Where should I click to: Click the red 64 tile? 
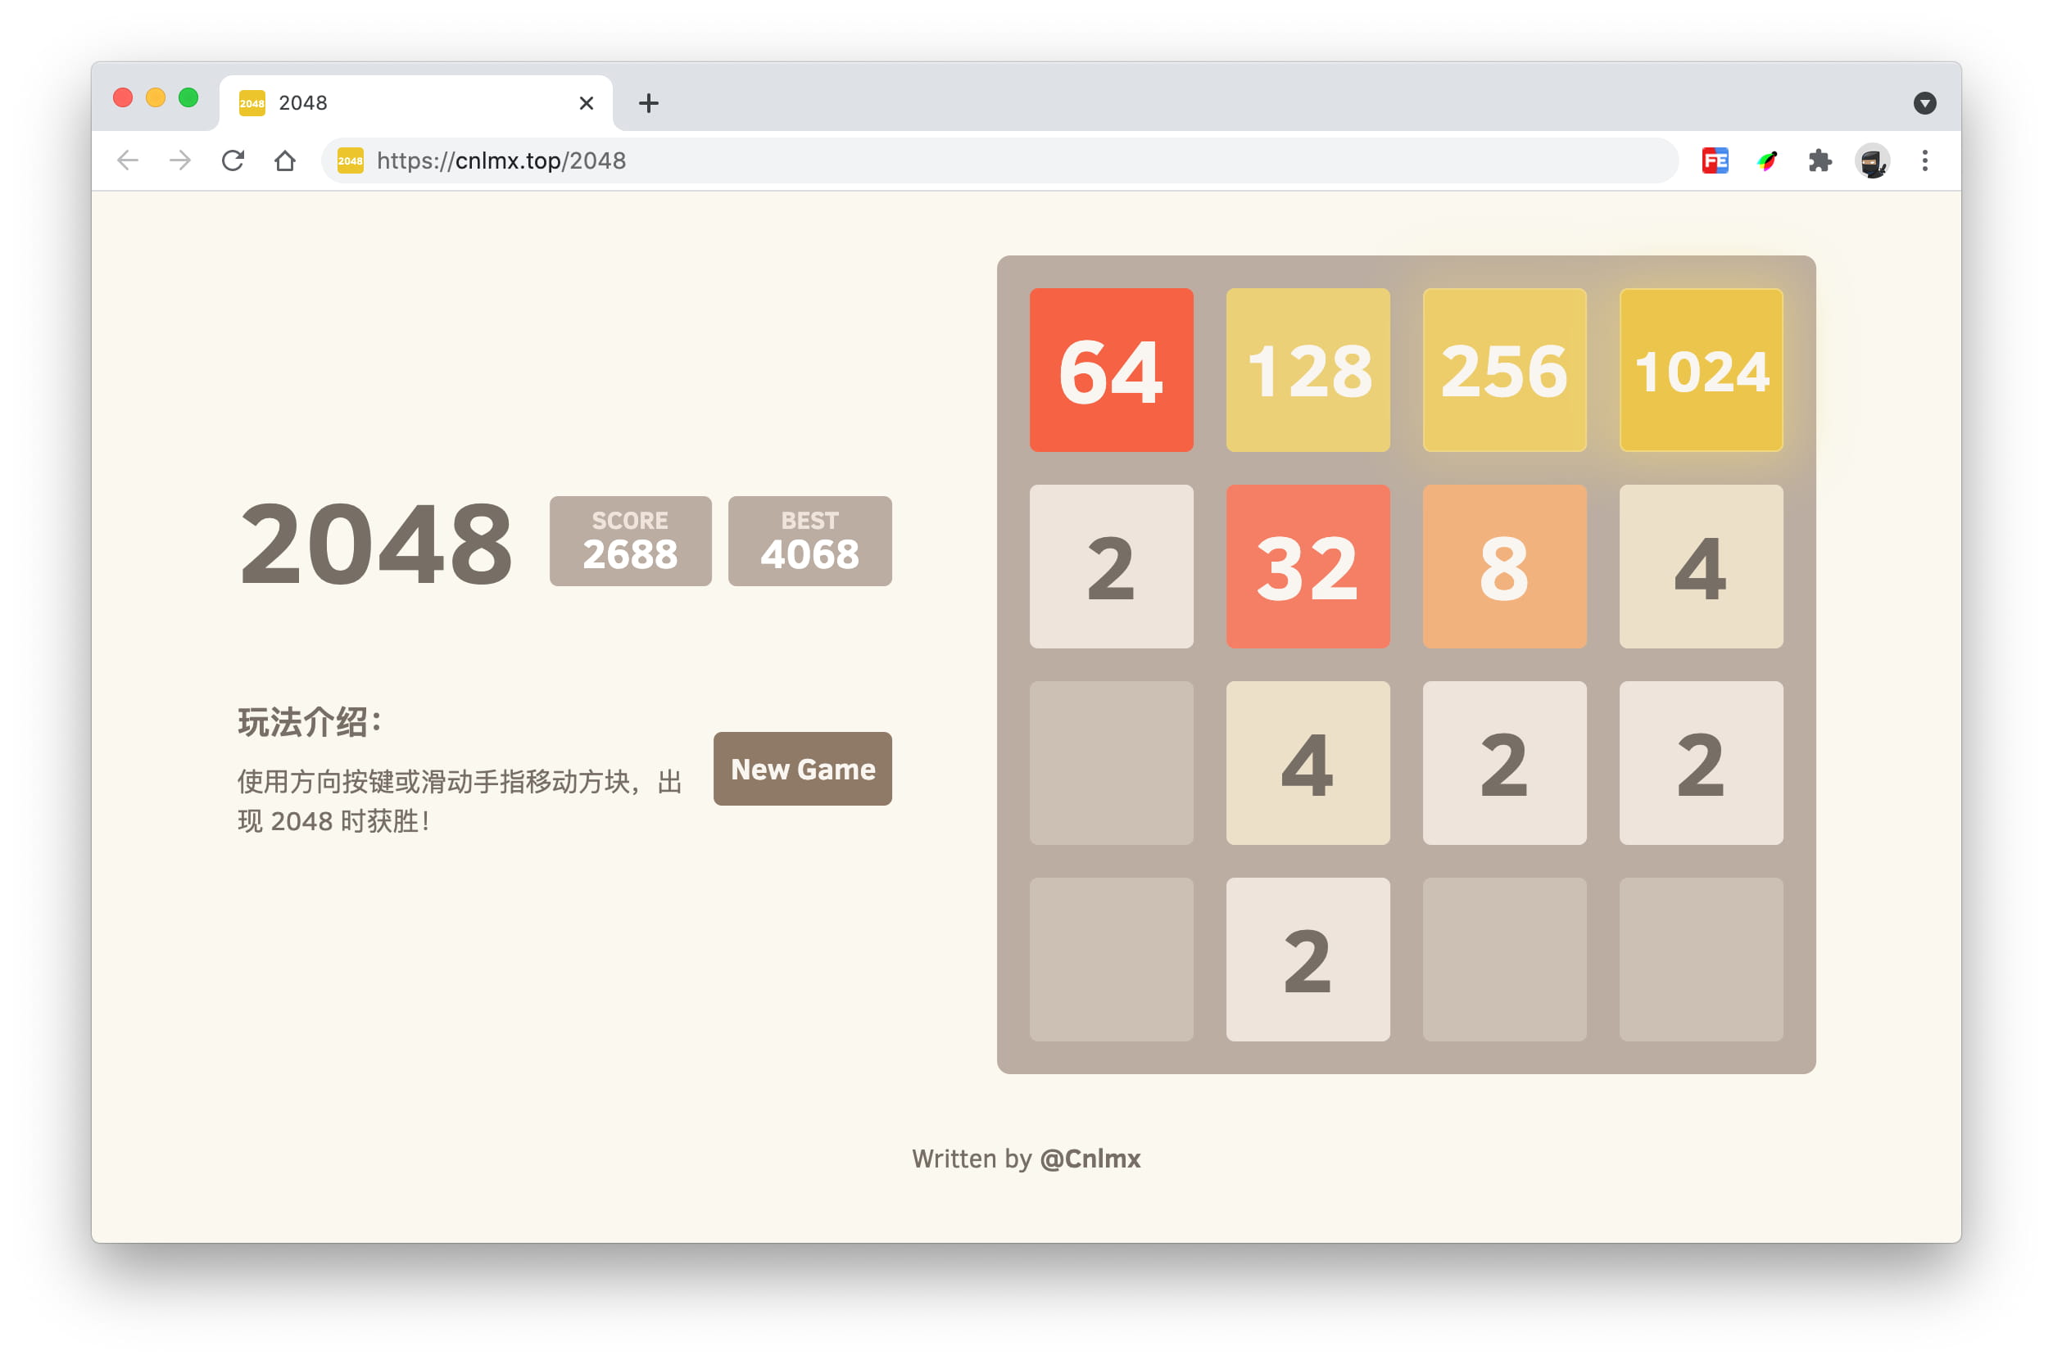[x=1112, y=370]
